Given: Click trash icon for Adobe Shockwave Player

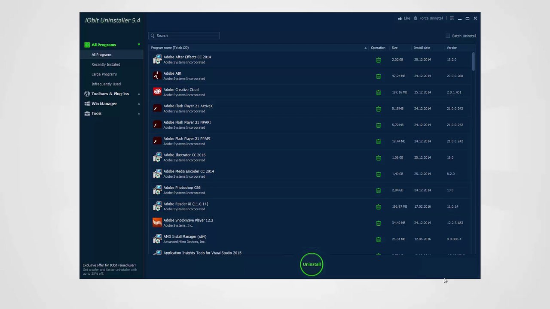Looking at the screenshot, I should tap(379, 223).
